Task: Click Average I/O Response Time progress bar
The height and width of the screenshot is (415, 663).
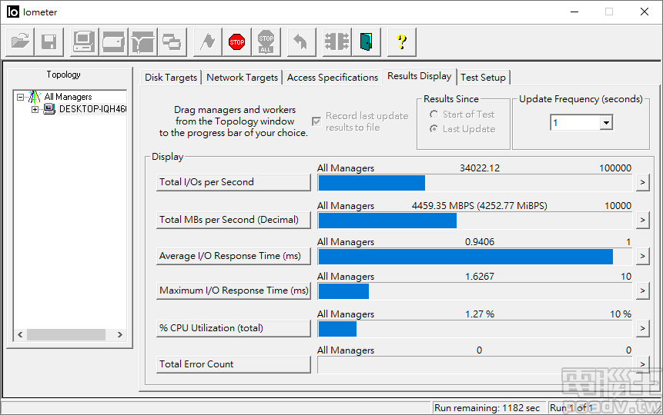Action: (475, 257)
